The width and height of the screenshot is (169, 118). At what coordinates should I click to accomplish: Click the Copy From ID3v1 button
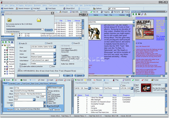(x=53, y=106)
